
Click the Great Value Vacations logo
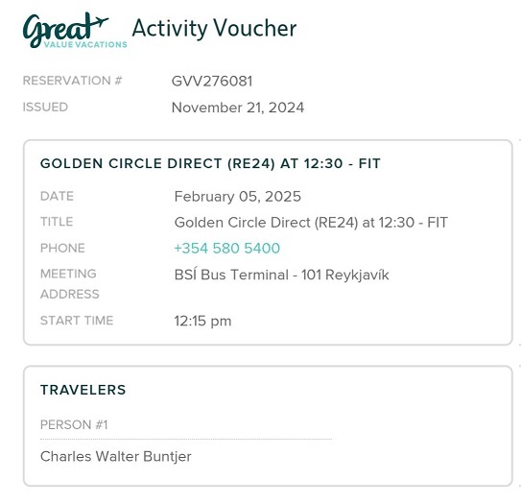coord(75,31)
